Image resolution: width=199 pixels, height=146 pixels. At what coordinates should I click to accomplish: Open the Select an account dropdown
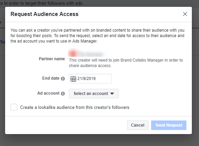pos(94,94)
